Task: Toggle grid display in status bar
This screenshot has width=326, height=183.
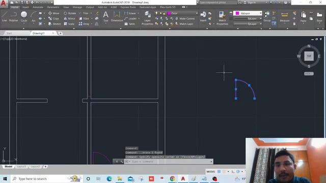Action: pos(219,172)
